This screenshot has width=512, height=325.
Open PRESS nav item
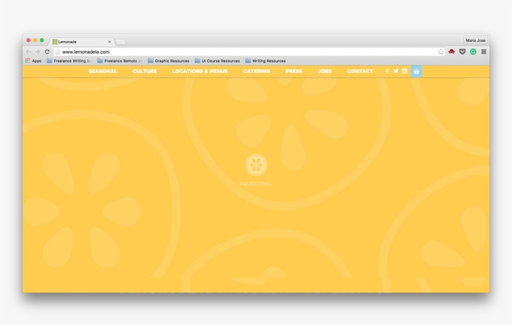pos(293,71)
